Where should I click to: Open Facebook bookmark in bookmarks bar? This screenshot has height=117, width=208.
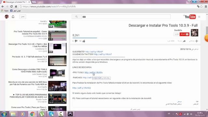(15, 11)
